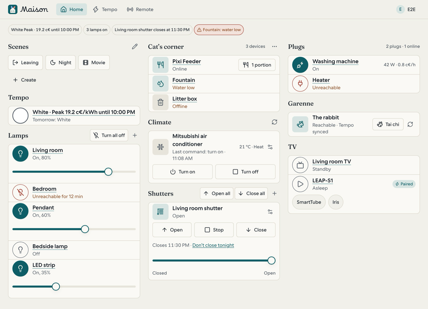Screen dimensions: 428x309
Task: Stop the Living room shutter
Action: [214, 230]
